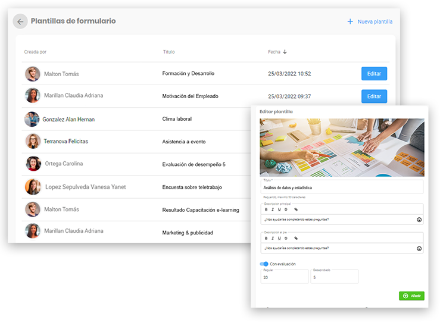Click the name Lopez Sepulveda Vanesa Yanet
Viewport: 440px width, 322px height.
point(86,187)
